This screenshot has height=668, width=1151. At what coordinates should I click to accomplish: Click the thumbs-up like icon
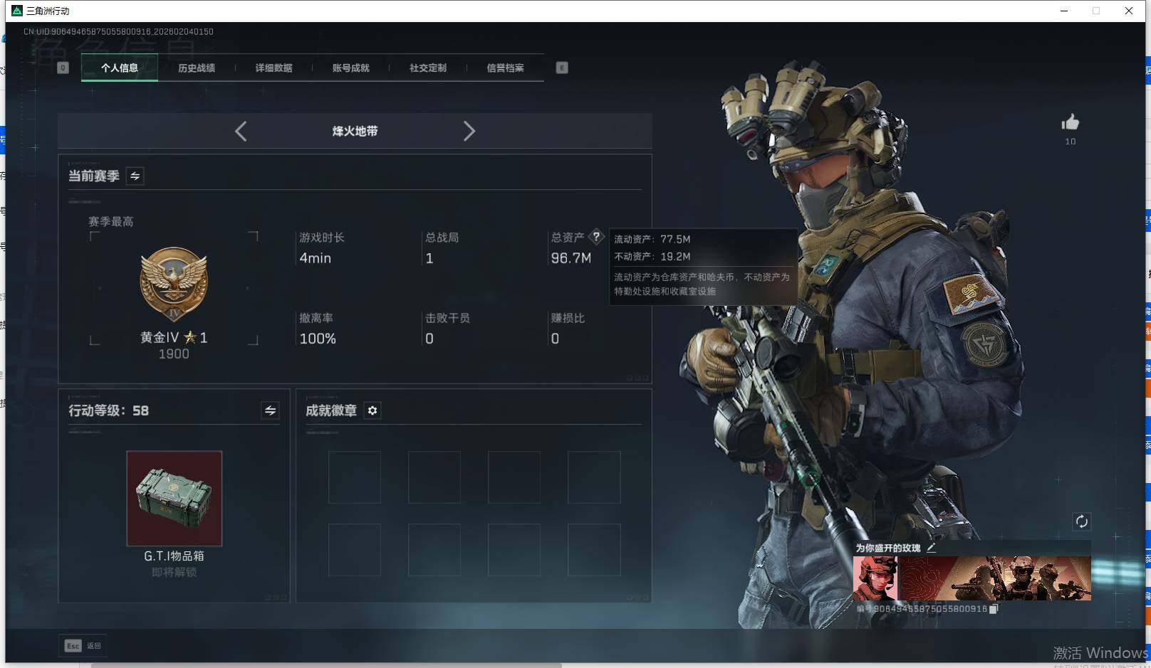coord(1070,122)
